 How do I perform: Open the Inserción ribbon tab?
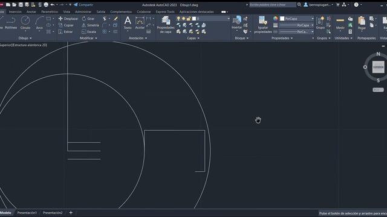pyautogui.click(x=15, y=11)
